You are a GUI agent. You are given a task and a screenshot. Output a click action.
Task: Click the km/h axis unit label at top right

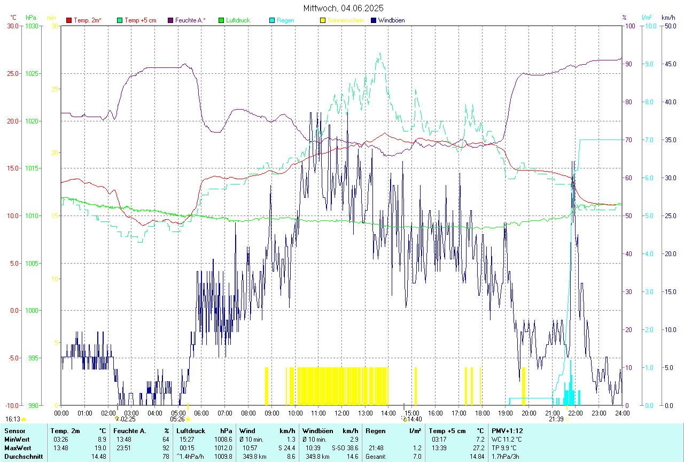tap(669, 18)
